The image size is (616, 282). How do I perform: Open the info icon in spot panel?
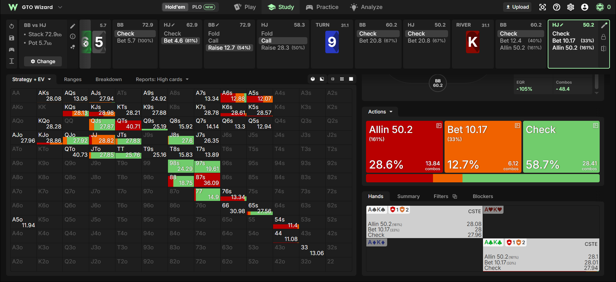(73, 37)
